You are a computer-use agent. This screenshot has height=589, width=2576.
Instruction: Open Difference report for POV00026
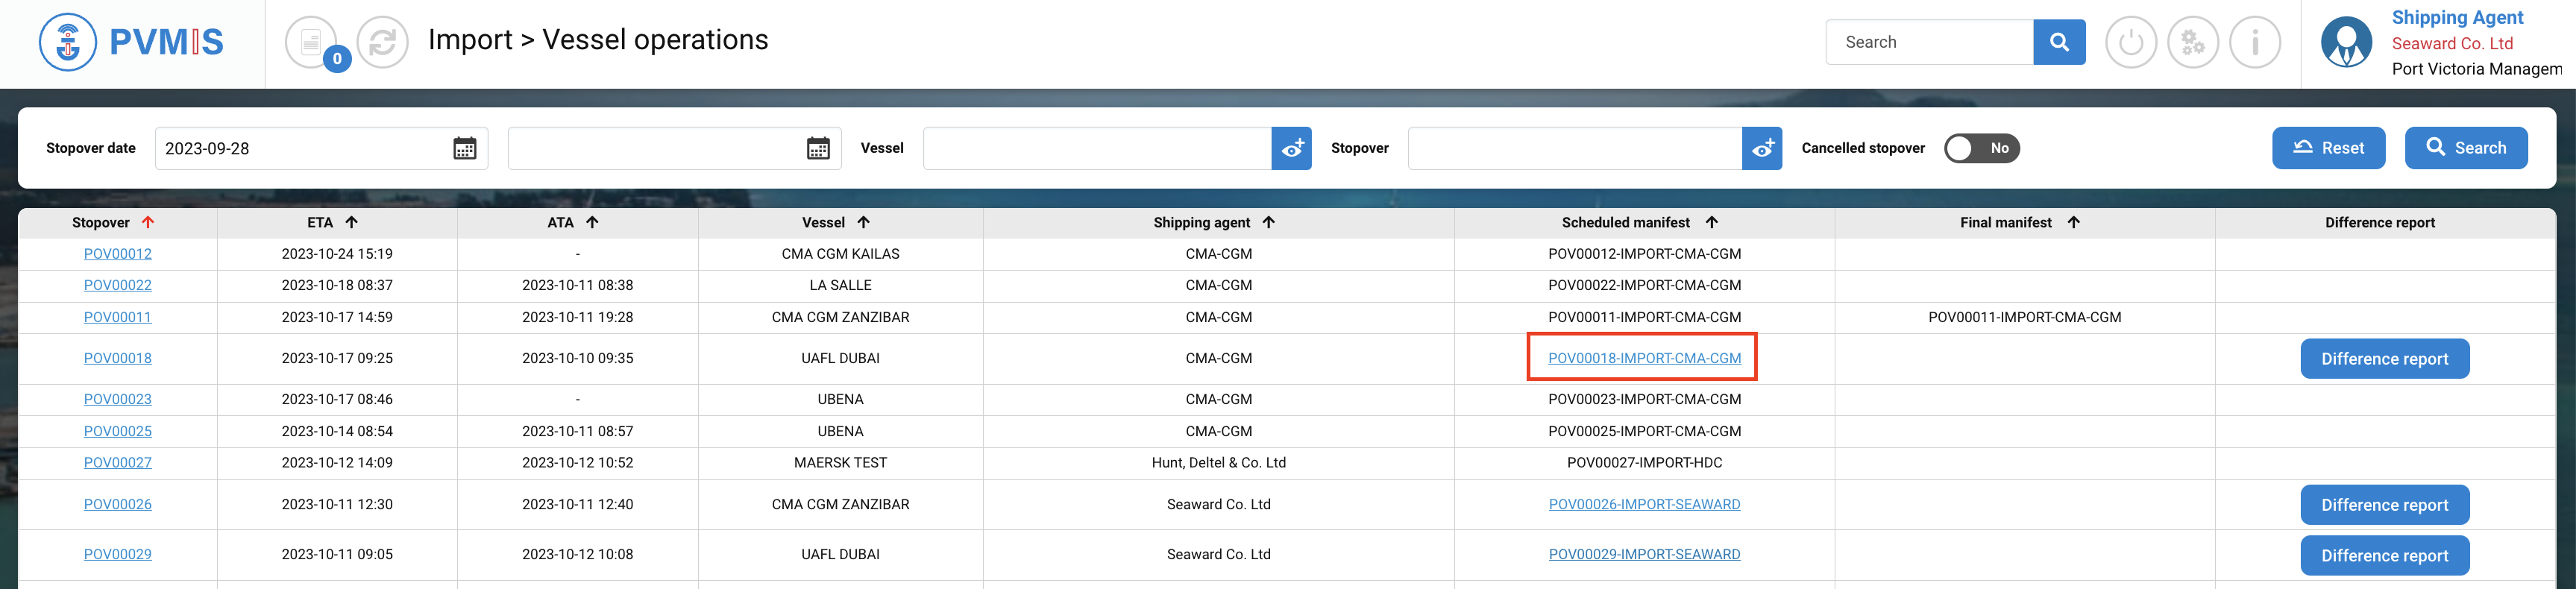(2384, 505)
